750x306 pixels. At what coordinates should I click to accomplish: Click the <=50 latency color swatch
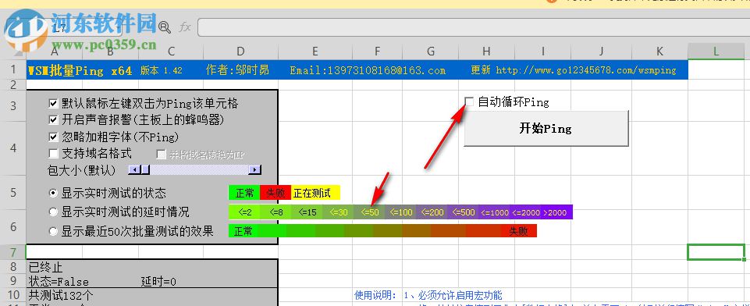(369, 212)
